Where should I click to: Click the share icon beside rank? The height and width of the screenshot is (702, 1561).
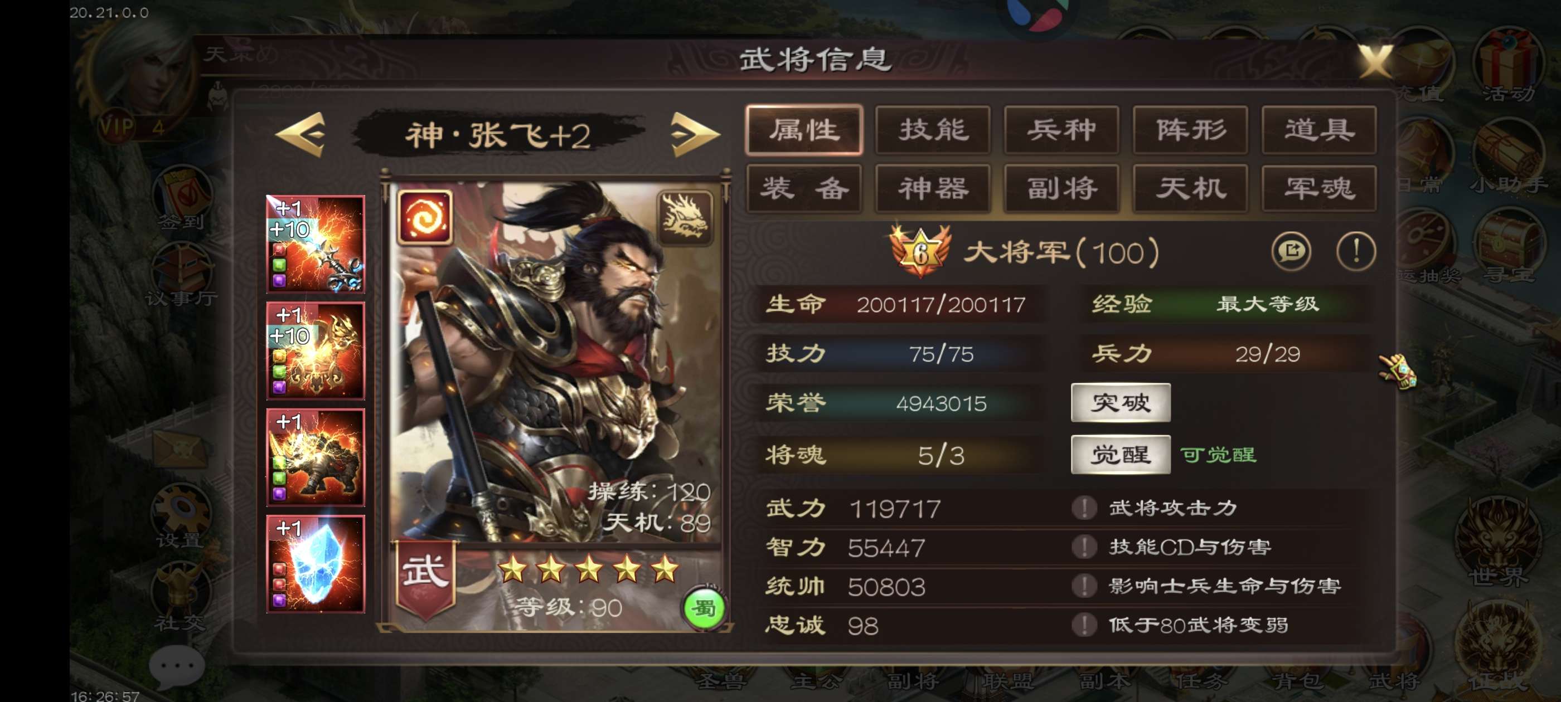click(x=1291, y=251)
